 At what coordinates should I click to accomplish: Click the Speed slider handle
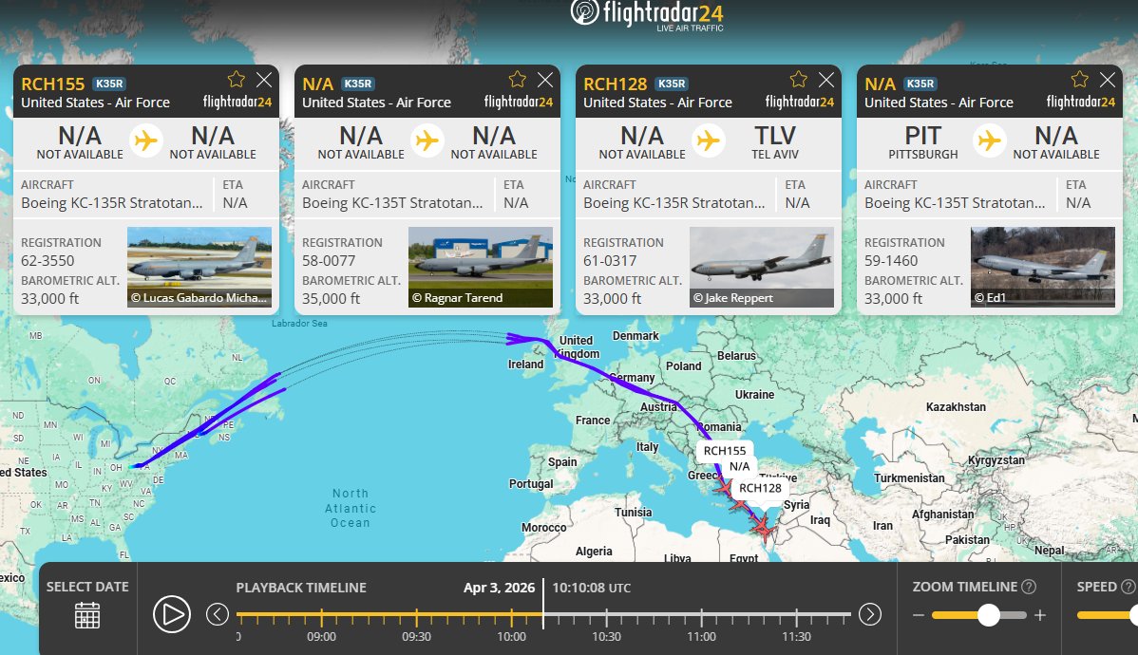coord(1133,615)
